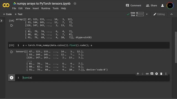Add a comment to the cell
This screenshot has height=99, width=177.
152,74
